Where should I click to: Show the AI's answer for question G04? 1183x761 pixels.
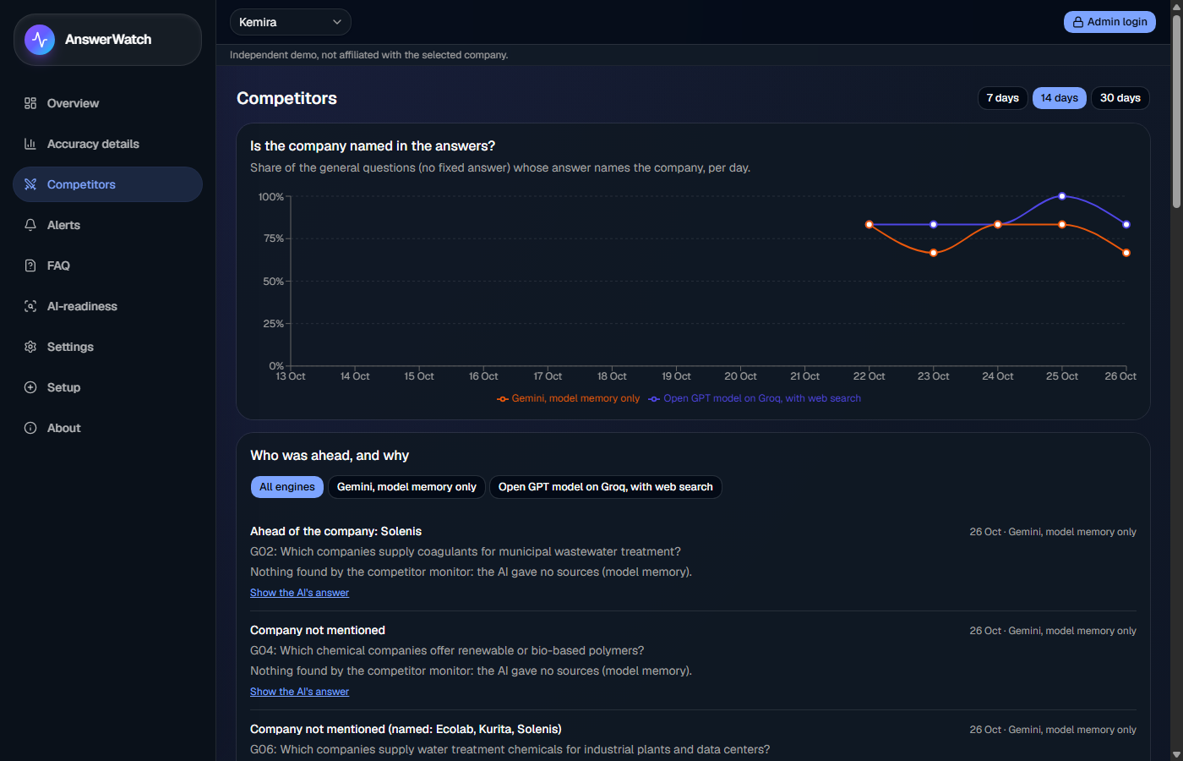point(299,692)
